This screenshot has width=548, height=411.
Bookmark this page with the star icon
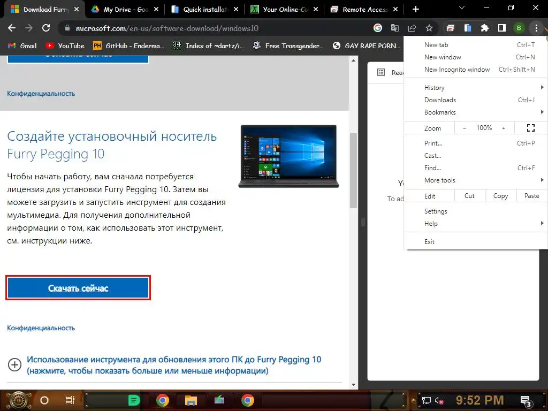point(429,28)
